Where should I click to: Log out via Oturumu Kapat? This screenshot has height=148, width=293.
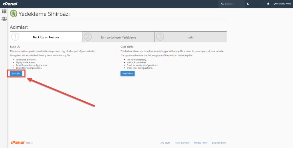282,4
